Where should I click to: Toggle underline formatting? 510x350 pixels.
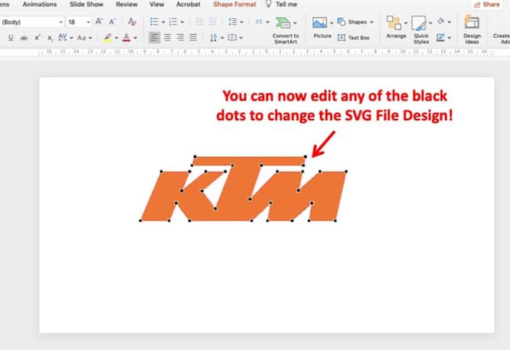10,37
